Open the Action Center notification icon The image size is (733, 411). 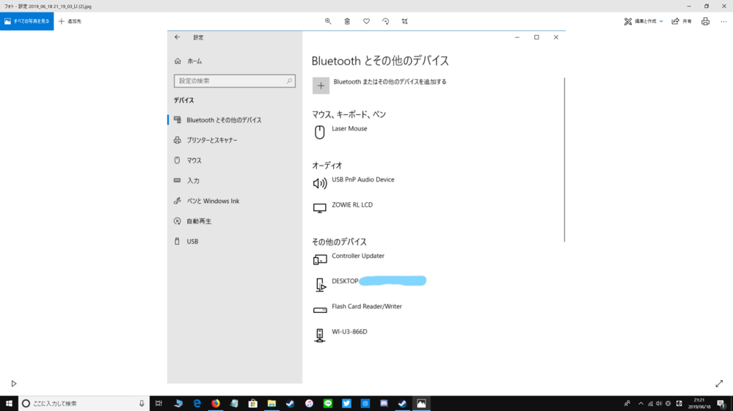pyautogui.click(x=721, y=404)
